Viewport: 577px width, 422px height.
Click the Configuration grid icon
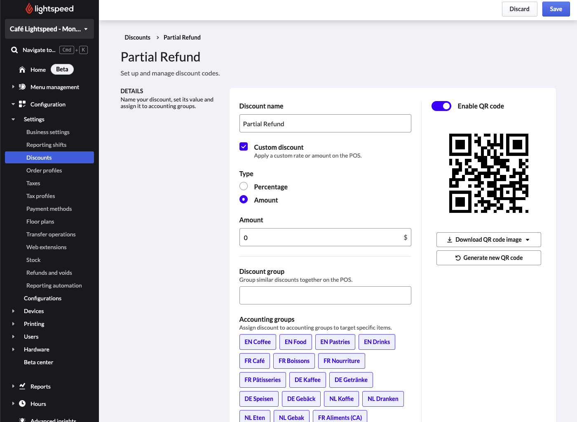point(22,104)
